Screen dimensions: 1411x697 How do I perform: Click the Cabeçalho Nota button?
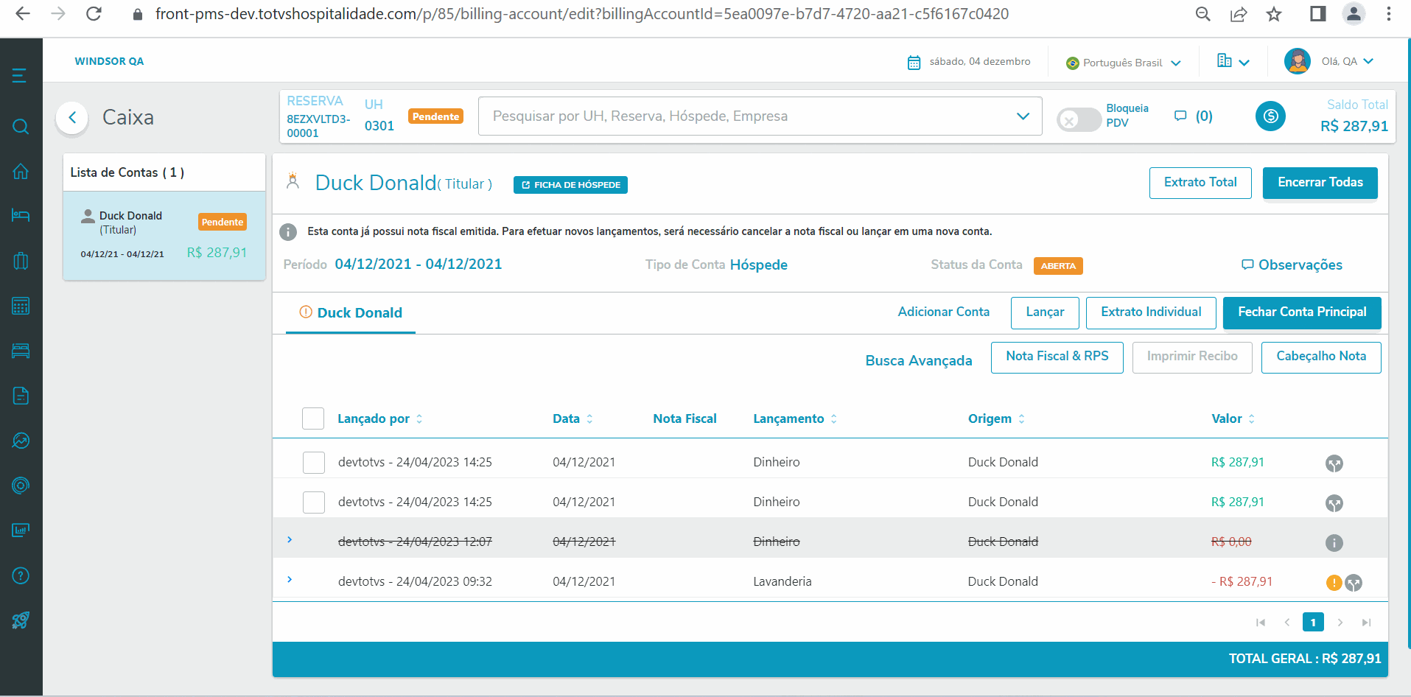(x=1321, y=357)
